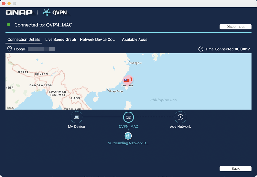257x177 pixels.
Task: Click the Back button
Action: [x=235, y=168]
